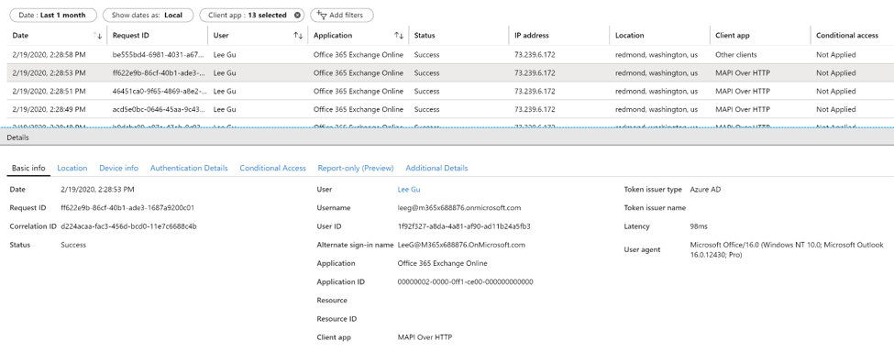Open the Authentication Details tab
This screenshot has width=894, height=352.
click(189, 168)
